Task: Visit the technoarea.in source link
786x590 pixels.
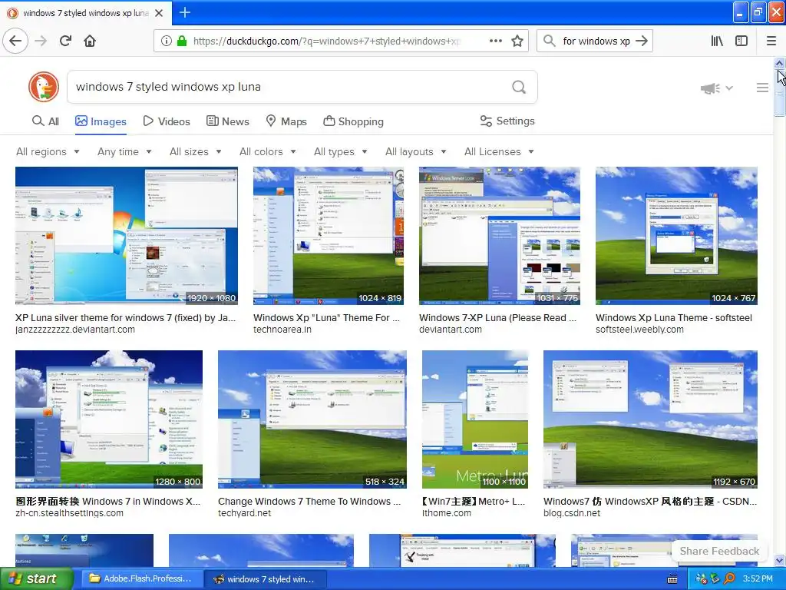Action: click(282, 330)
